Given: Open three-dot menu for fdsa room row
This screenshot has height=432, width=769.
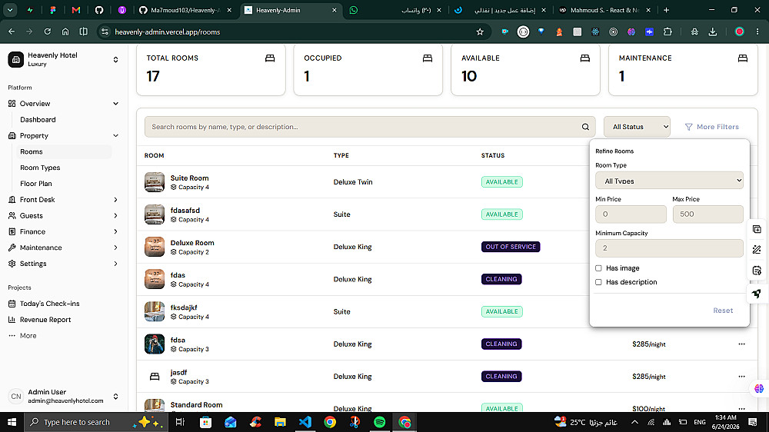Looking at the screenshot, I should click(x=741, y=344).
